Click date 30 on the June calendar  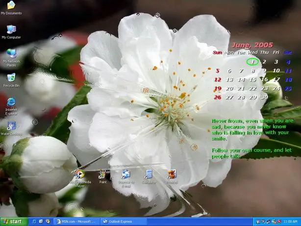pos(264,97)
